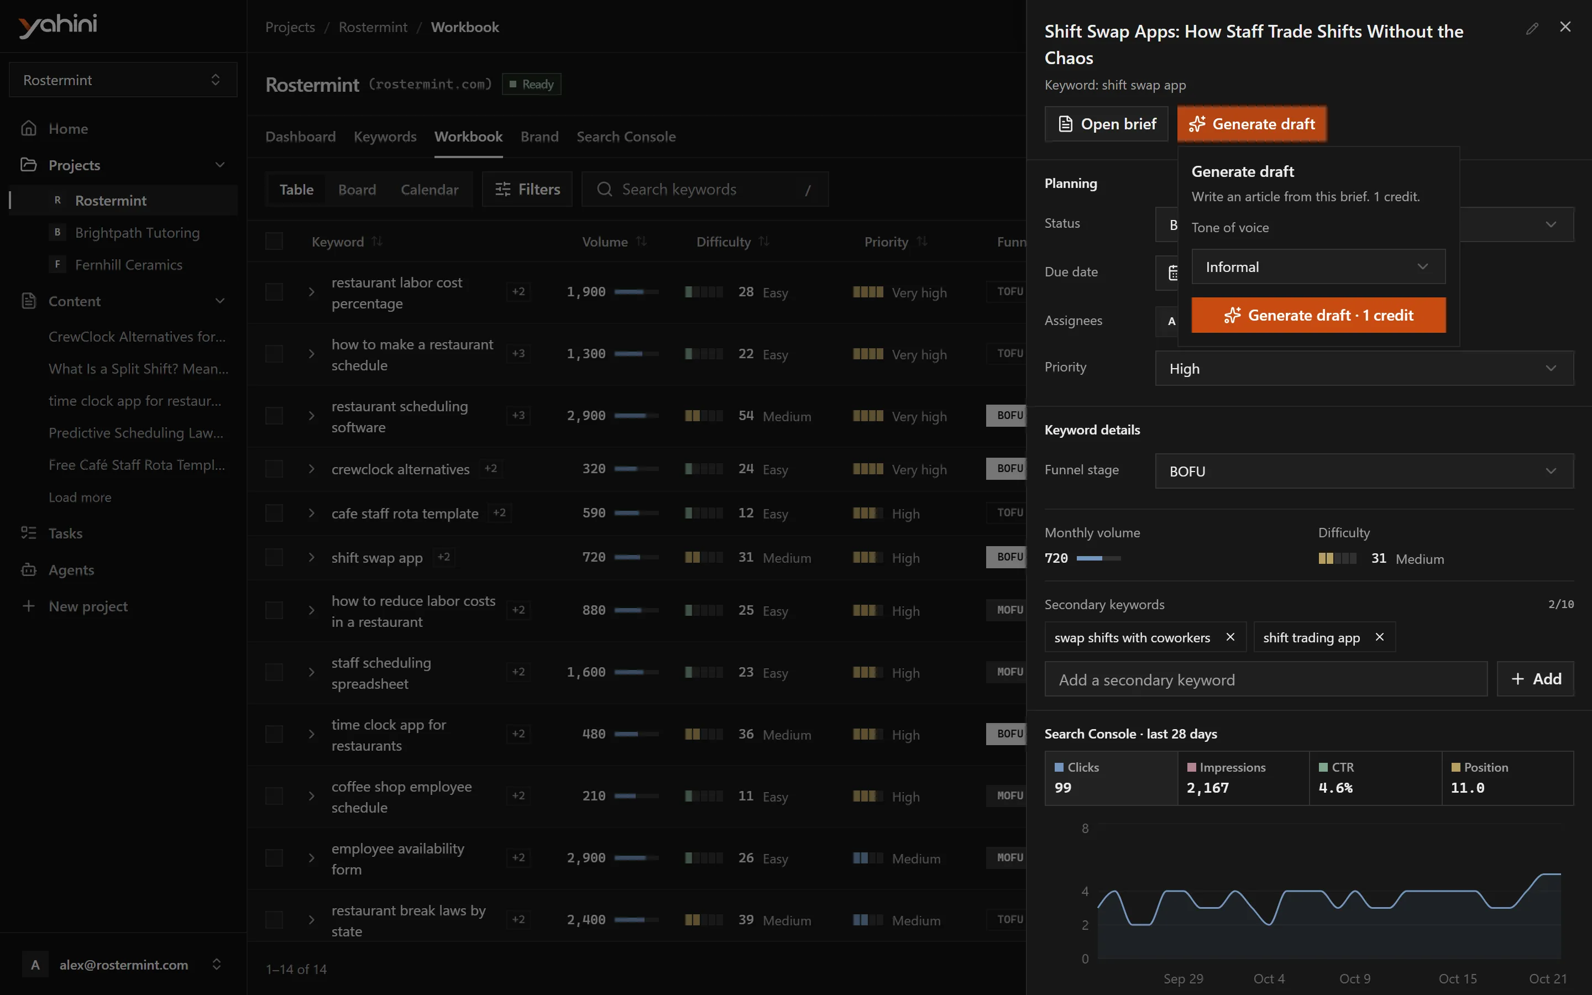This screenshot has width=1592, height=995.
Task: Sort by Keyword column arrows
Action: click(377, 242)
